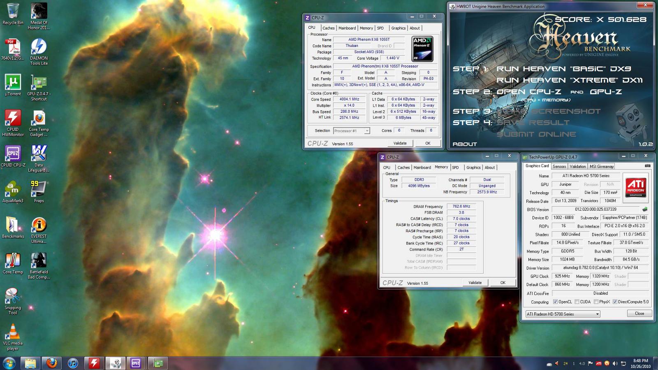Open AquaMark3 desktop icon
658x370 pixels.
[x=13, y=192]
